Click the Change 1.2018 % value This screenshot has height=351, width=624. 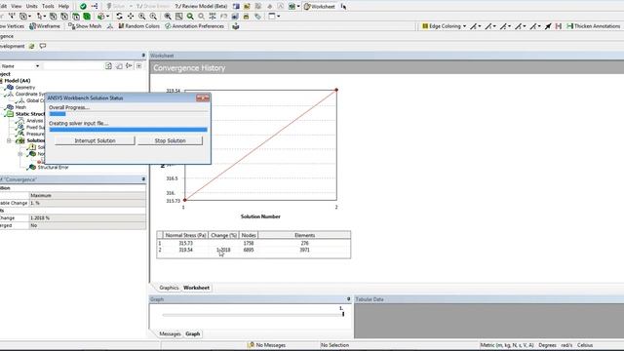pyautogui.click(x=88, y=218)
